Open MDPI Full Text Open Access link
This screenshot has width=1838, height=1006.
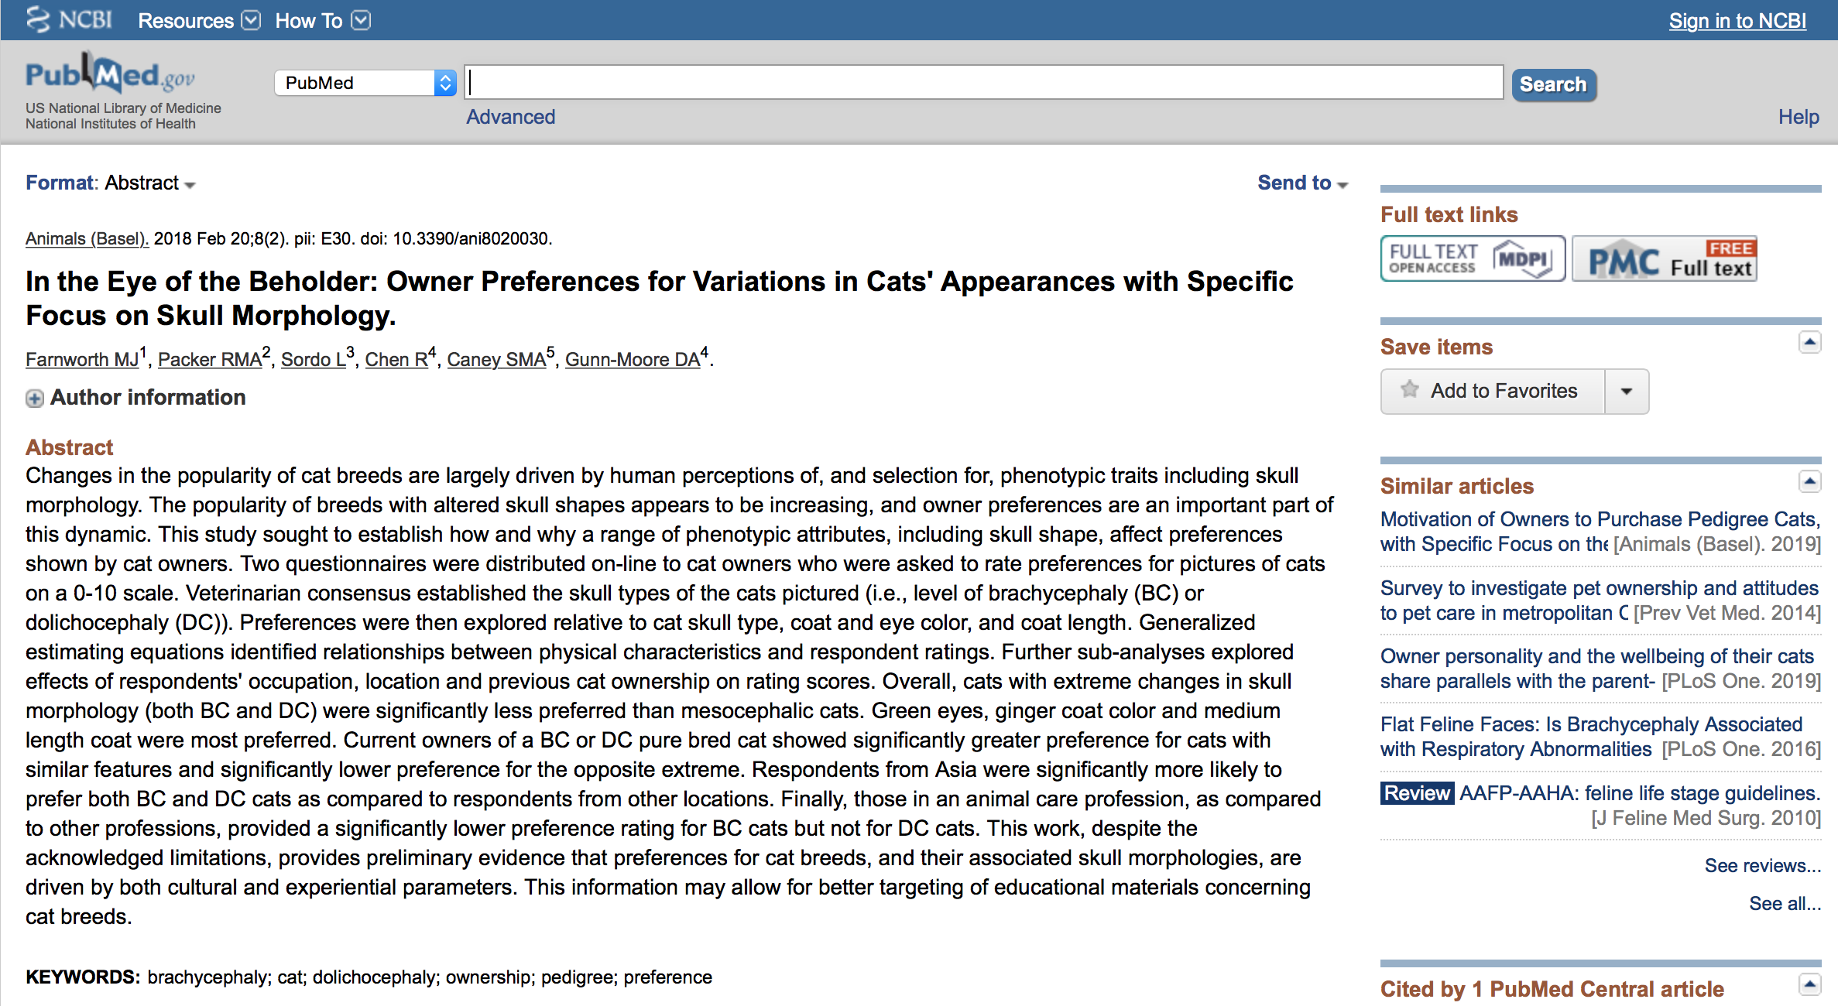click(1473, 258)
